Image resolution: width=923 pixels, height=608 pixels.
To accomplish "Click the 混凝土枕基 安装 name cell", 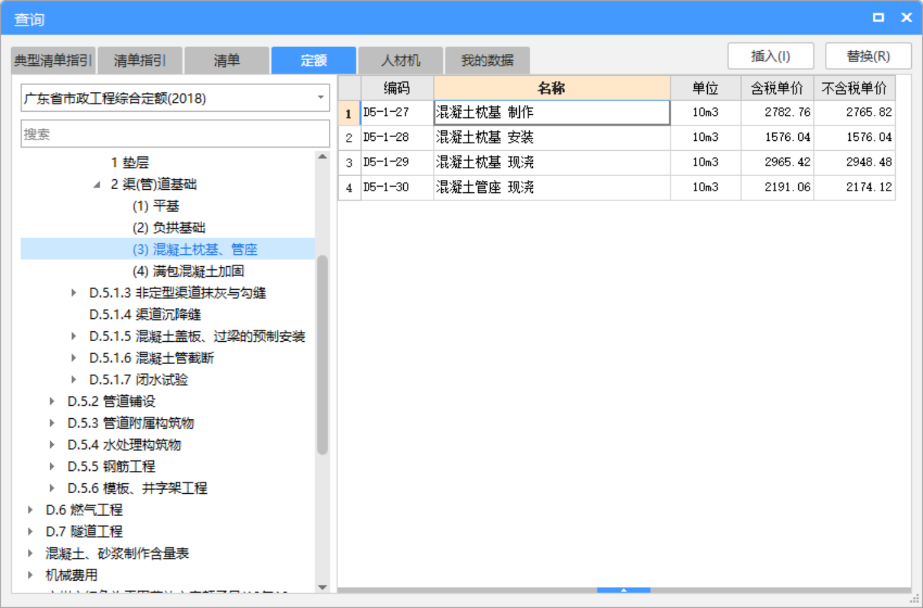I will (x=552, y=138).
